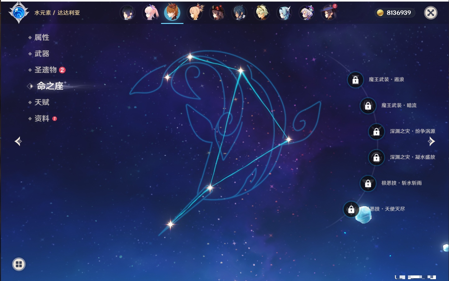Image resolution: width=449 pixels, height=281 pixels.
Task: Choose the blonde avatar with red hair ornament
Action: [195, 12]
